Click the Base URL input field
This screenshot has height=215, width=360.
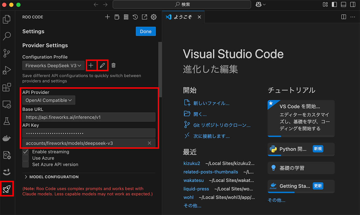pyautogui.click(x=89, y=117)
